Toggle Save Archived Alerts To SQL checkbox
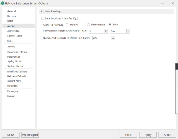 pyautogui.click(x=43, y=19)
